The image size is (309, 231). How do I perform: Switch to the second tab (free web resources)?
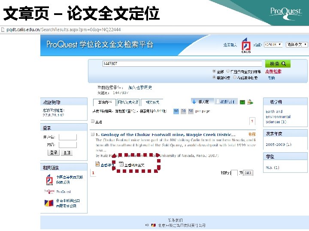pyautogui.click(x=128, y=102)
